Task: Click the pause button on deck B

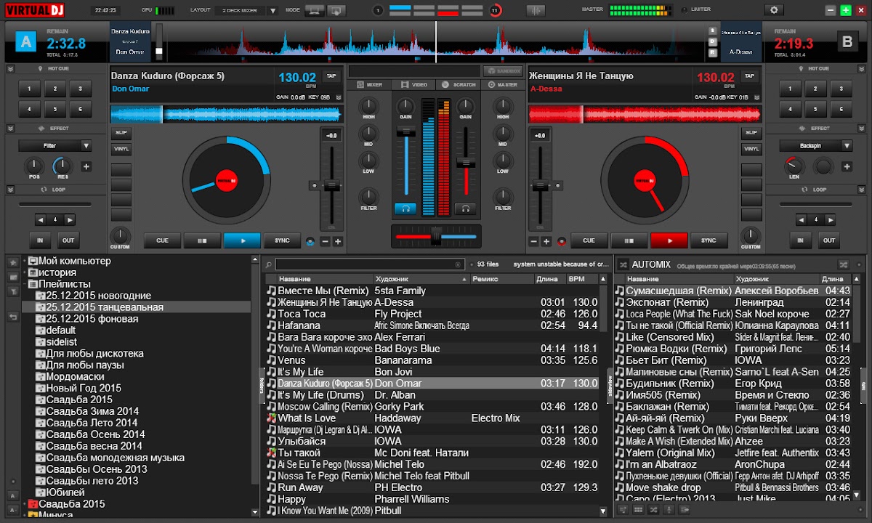Action: point(629,240)
